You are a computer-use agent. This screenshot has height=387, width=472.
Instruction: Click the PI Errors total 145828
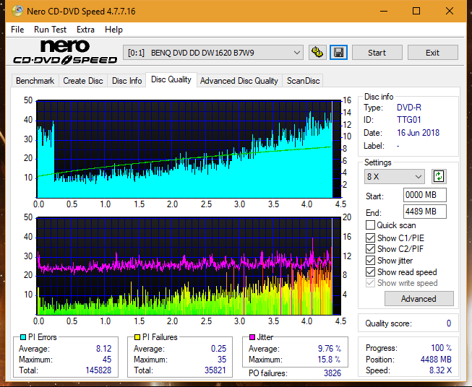(98, 370)
